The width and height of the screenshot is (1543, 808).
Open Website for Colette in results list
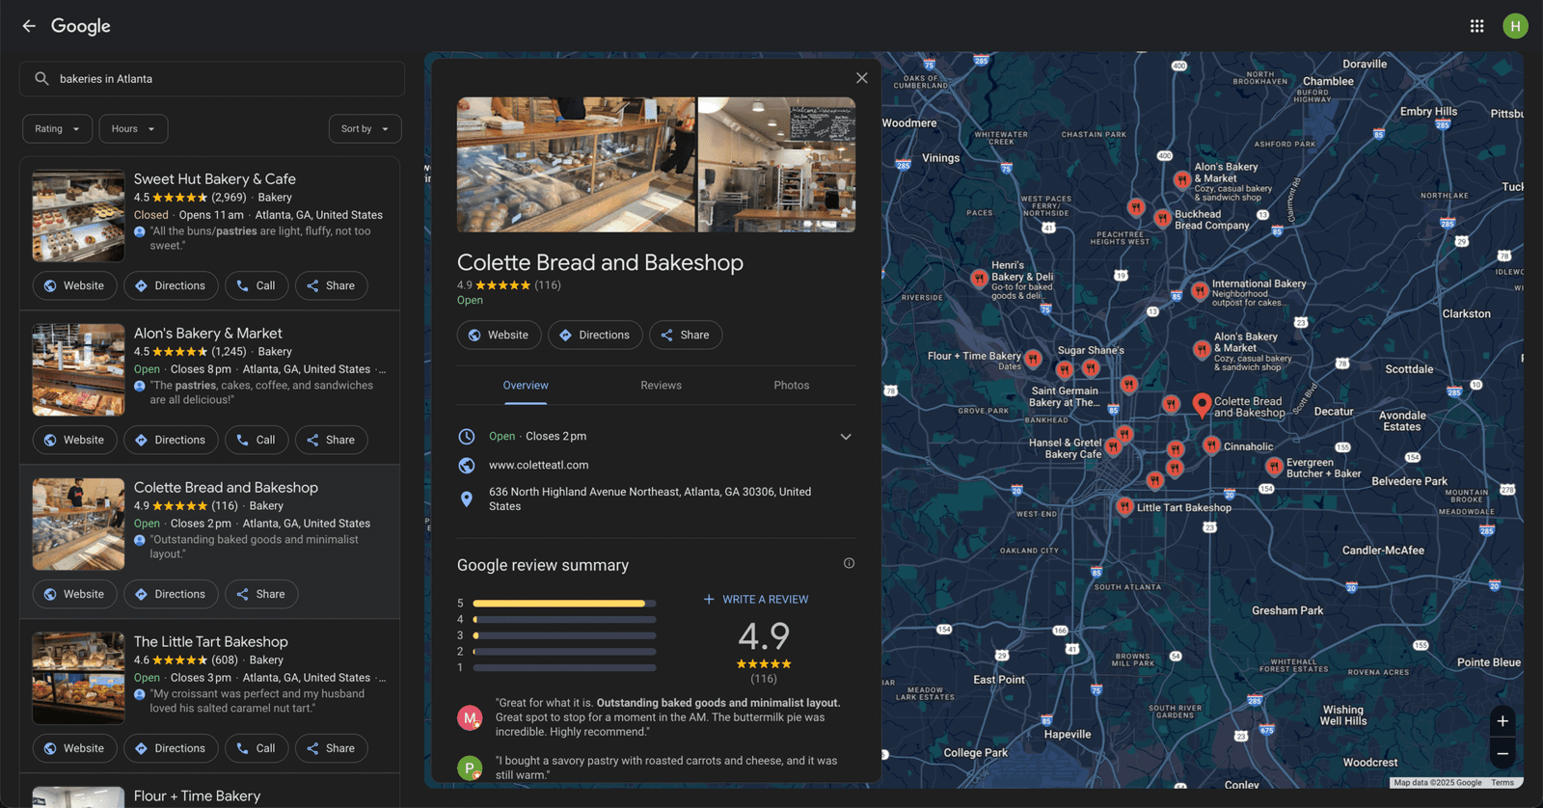[75, 595]
